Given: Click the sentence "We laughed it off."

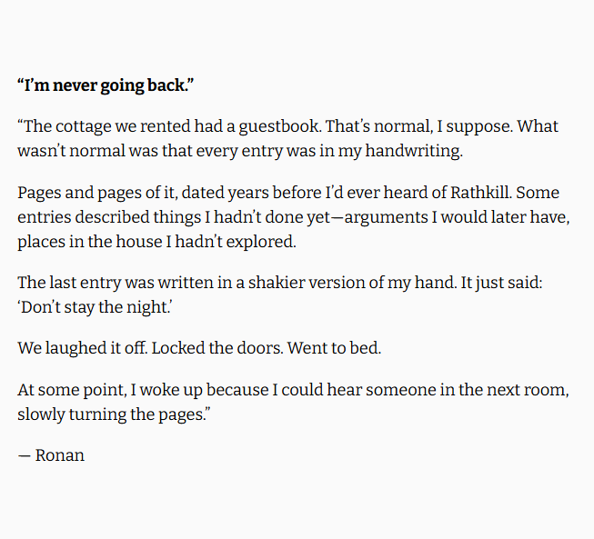Looking at the screenshot, I should pyautogui.click(x=82, y=348).
